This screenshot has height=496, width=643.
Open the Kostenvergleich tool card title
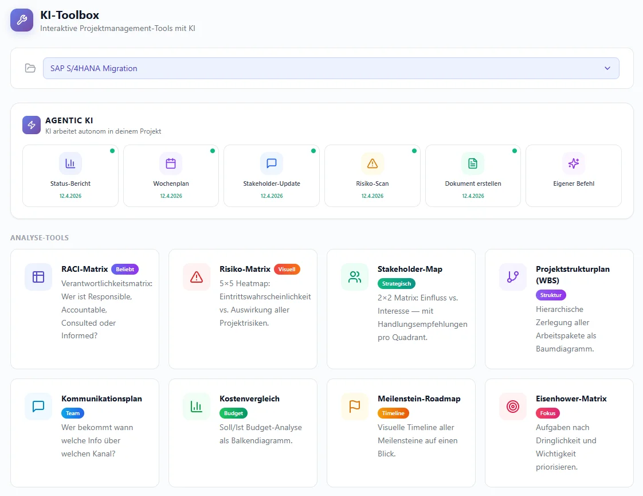pos(249,399)
